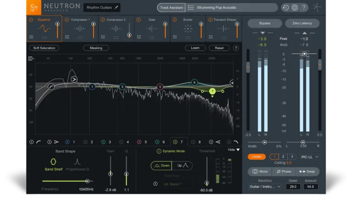
Task: Open the Equalizer module preset list icon
Action: [x=31, y=37]
